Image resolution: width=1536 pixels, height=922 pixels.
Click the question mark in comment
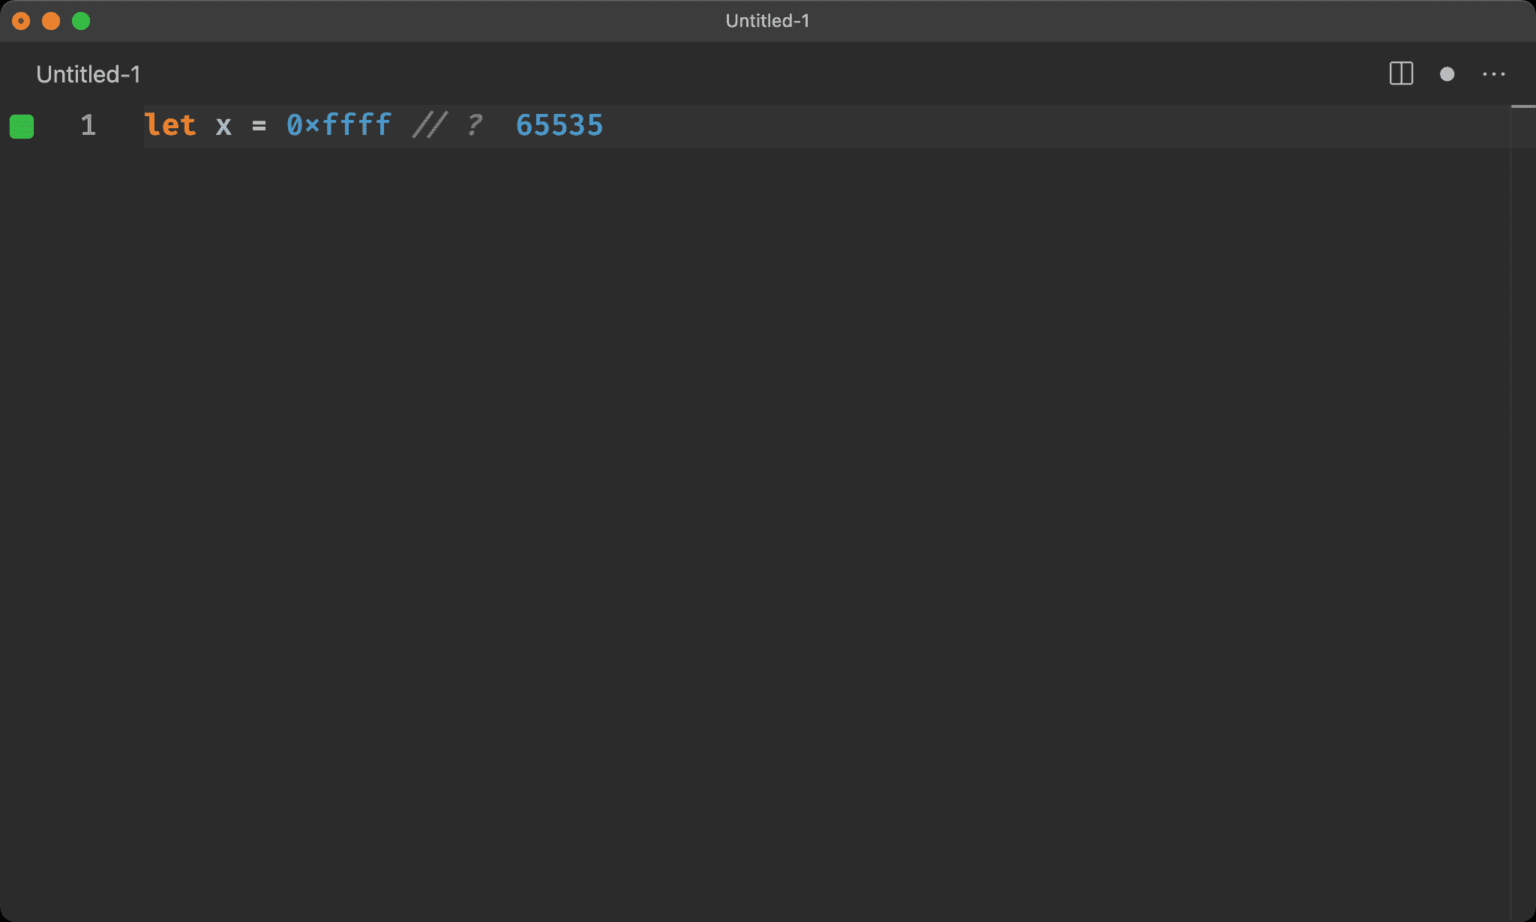coord(474,125)
